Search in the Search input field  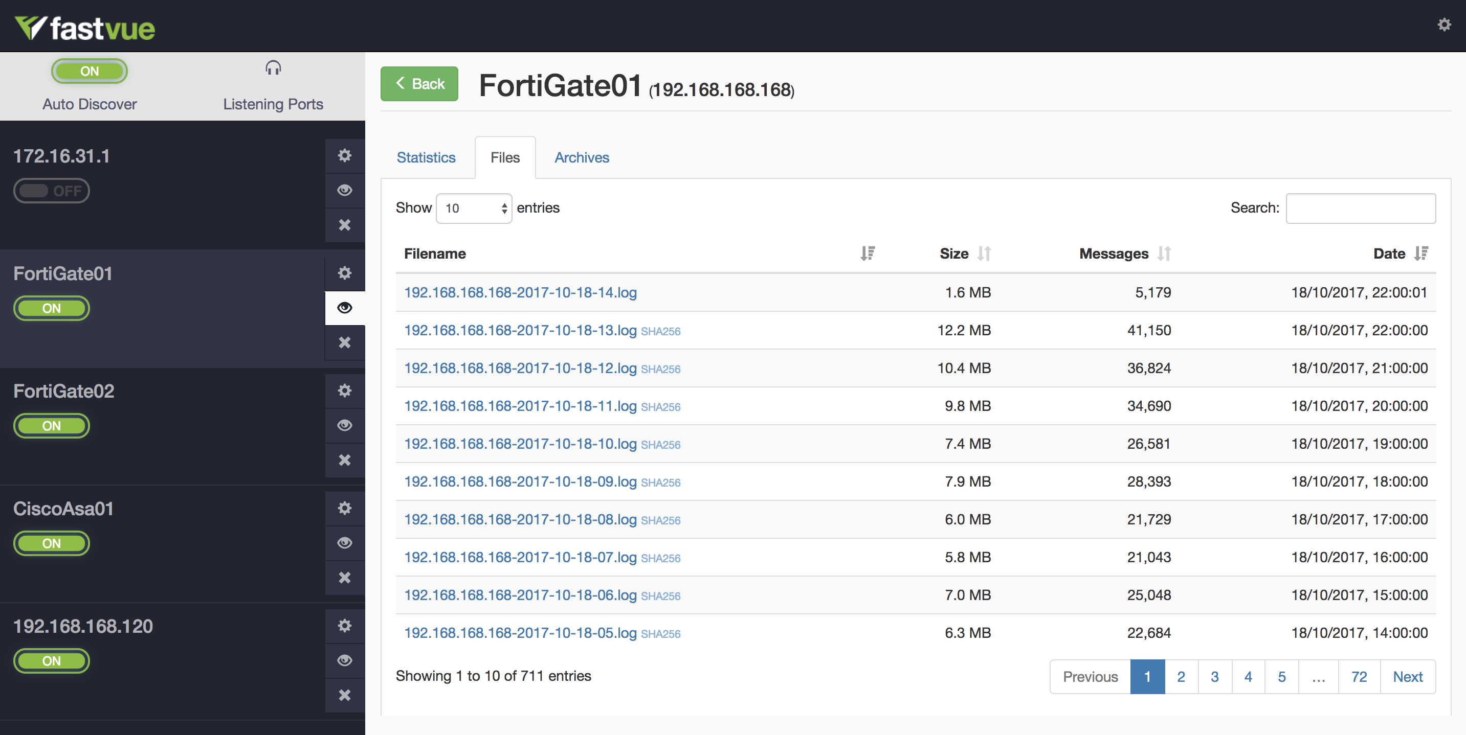1361,207
